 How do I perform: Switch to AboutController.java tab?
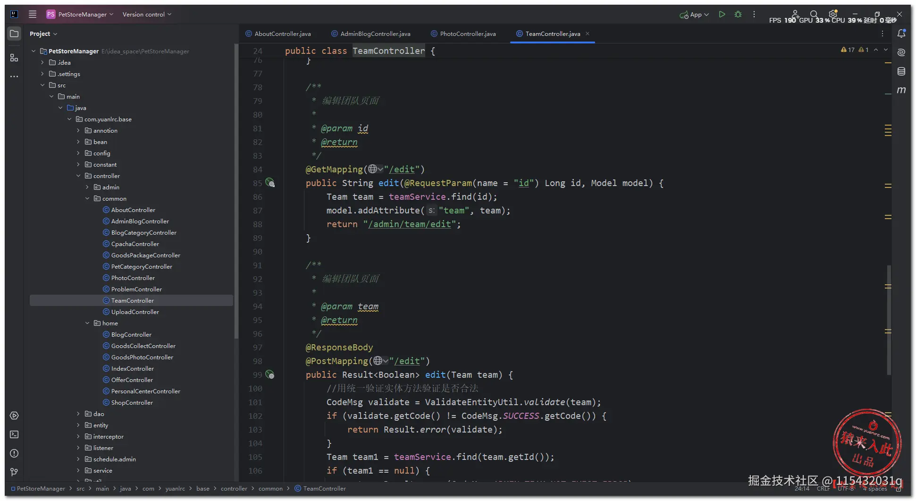[278, 34]
